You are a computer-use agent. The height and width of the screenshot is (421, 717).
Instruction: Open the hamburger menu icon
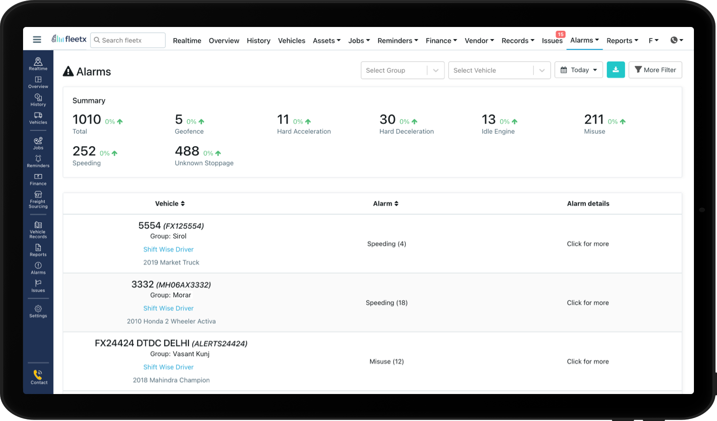coord(37,40)
